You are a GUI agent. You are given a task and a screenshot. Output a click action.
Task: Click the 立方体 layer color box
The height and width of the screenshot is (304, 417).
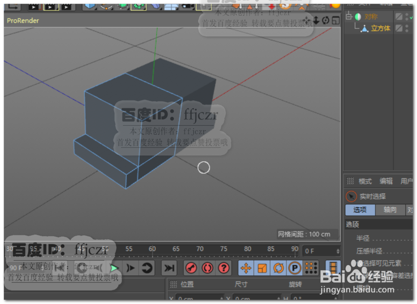399,28
